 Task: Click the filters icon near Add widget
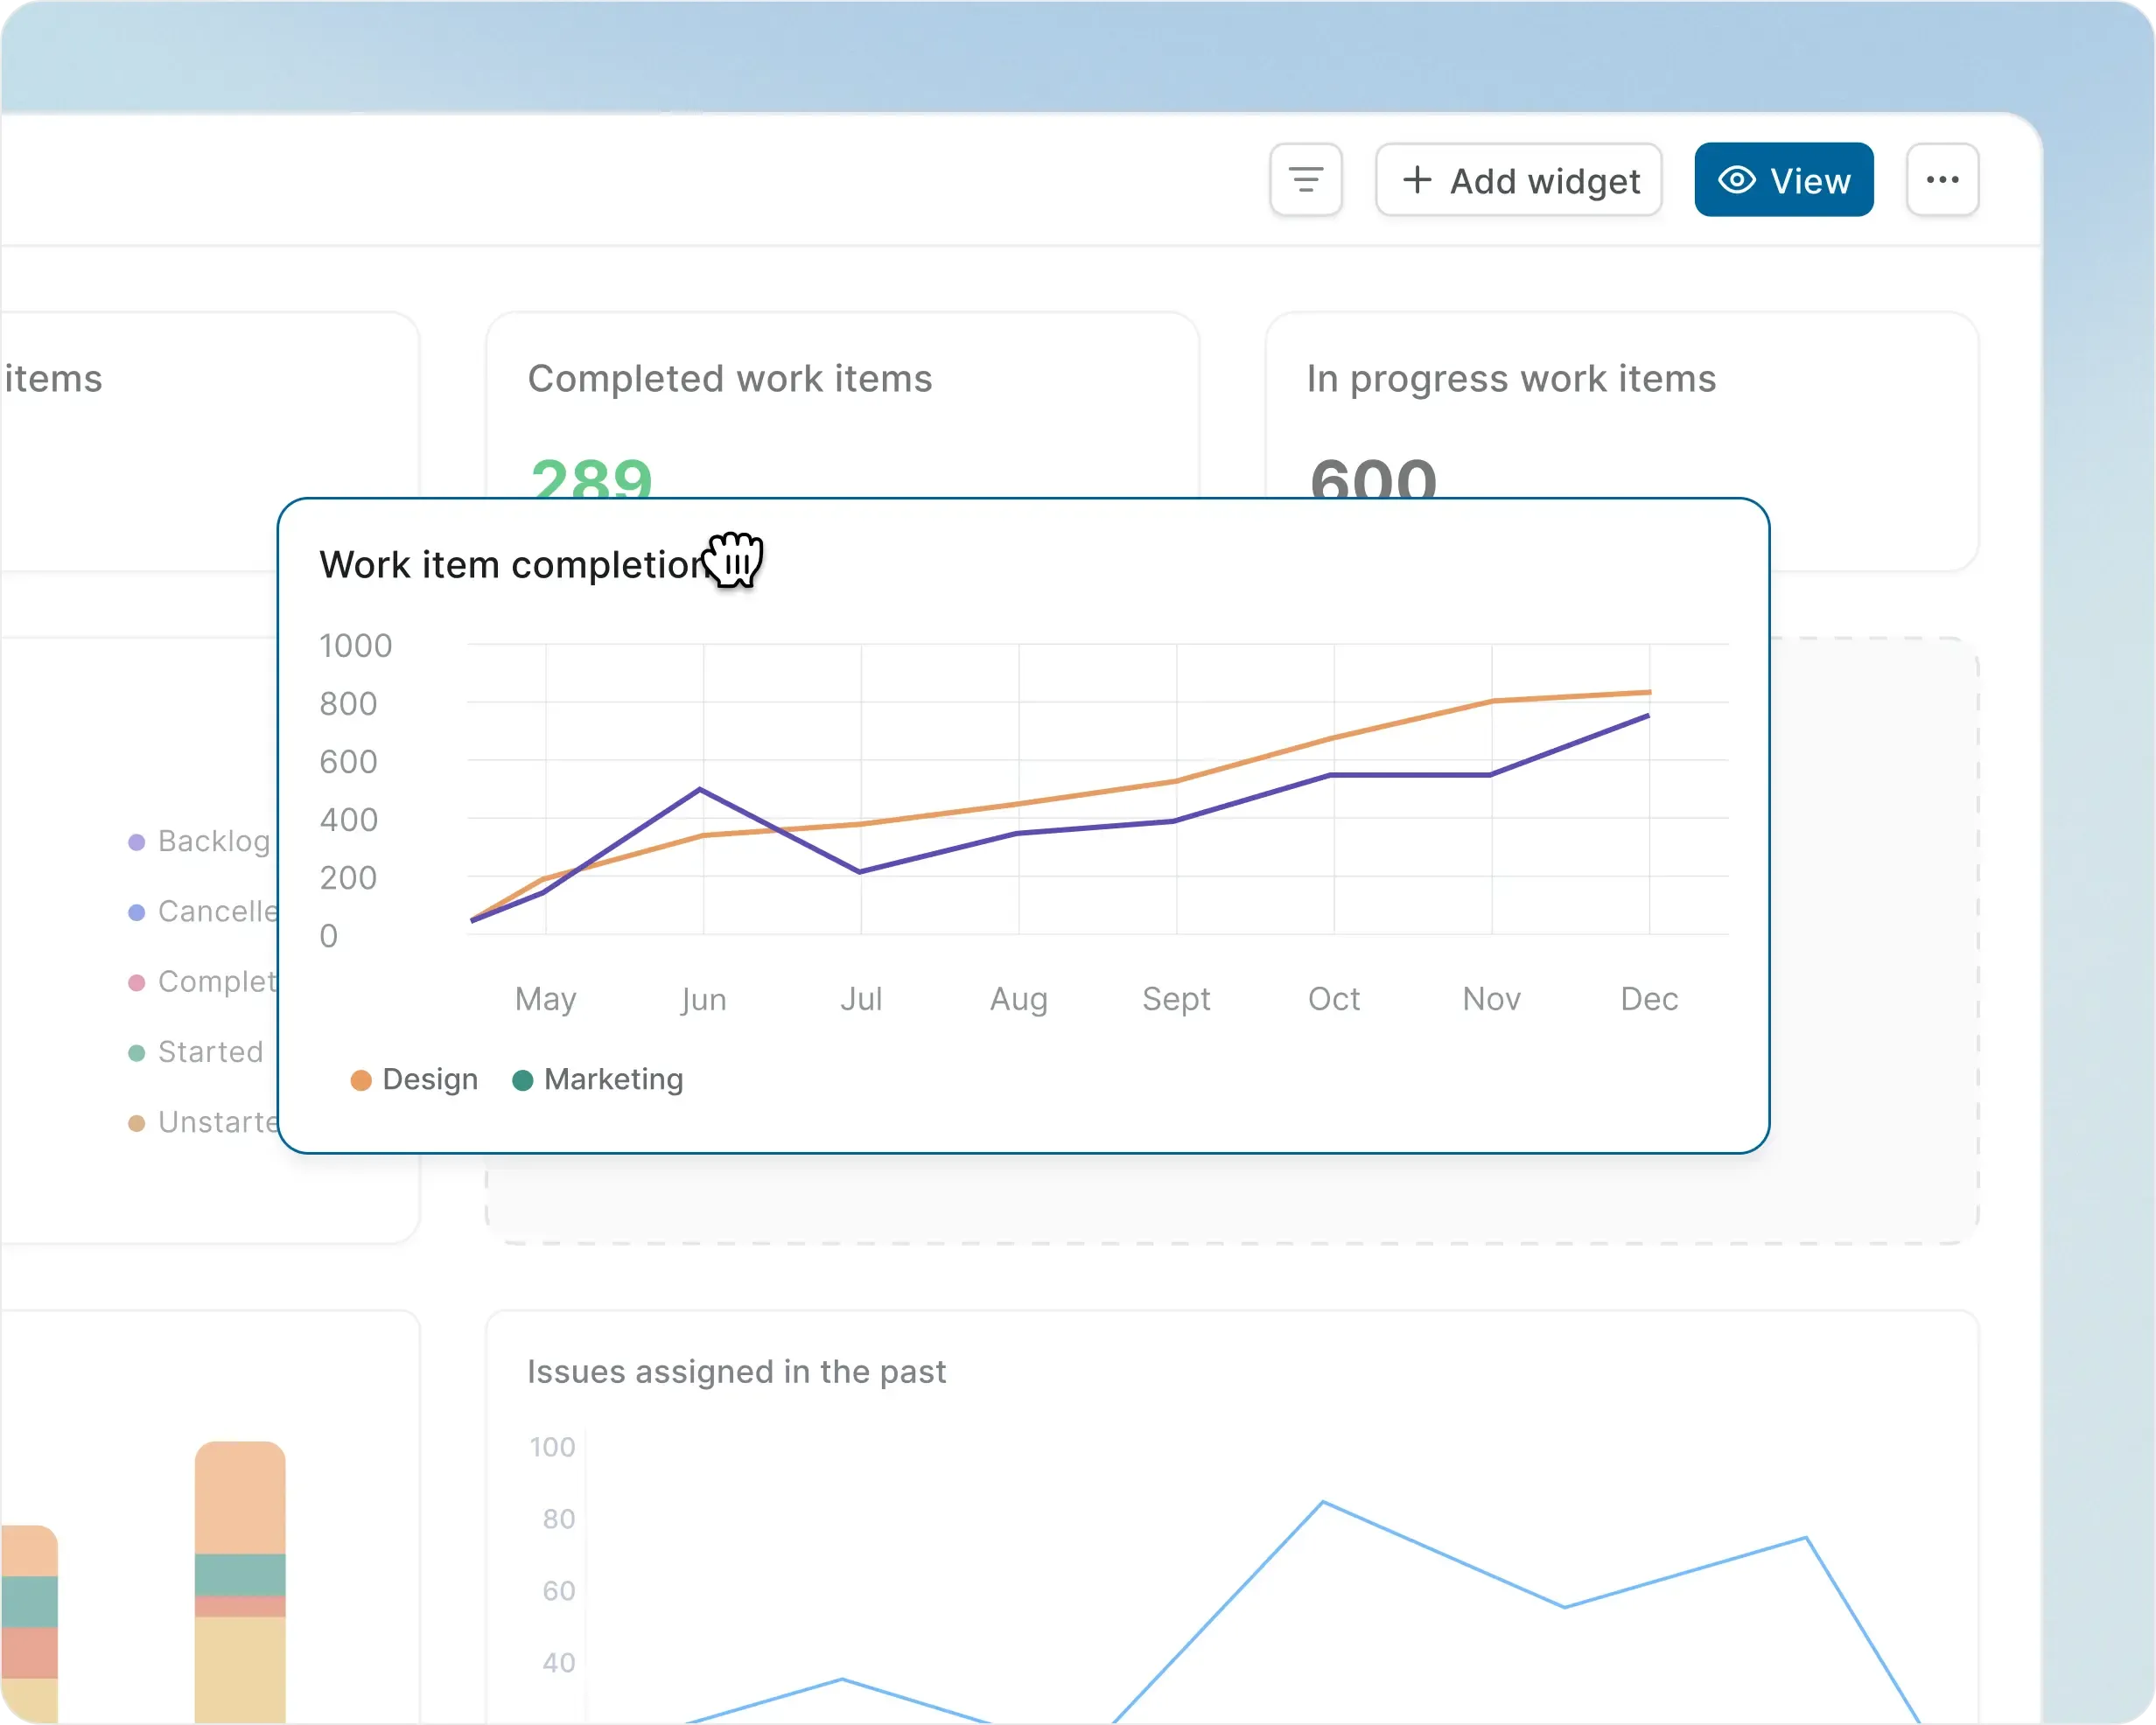[x=1306, y=180]
